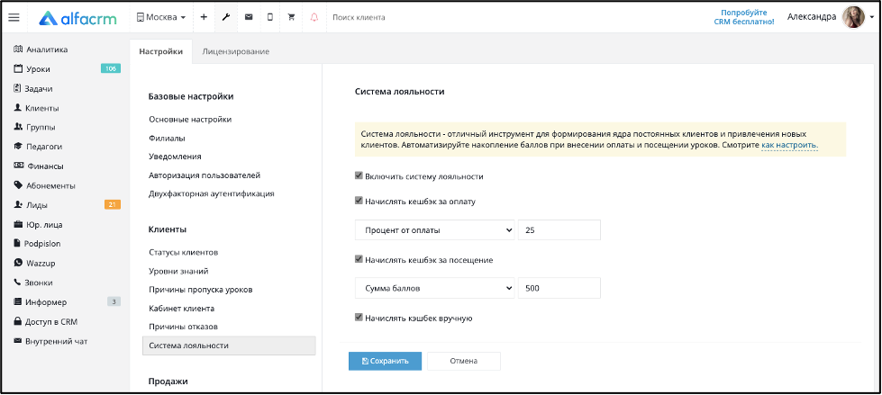Open the Процент от оплаты dropdown
Image resolution: width=882 pixels, height=395 pixels.
click(435, 229)
